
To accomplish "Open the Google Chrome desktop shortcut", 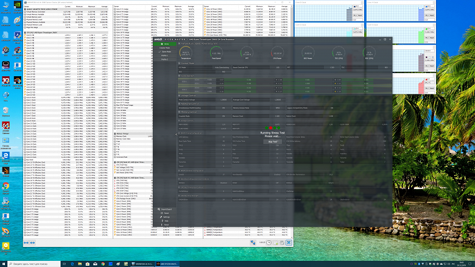I will tap(5, 188).
